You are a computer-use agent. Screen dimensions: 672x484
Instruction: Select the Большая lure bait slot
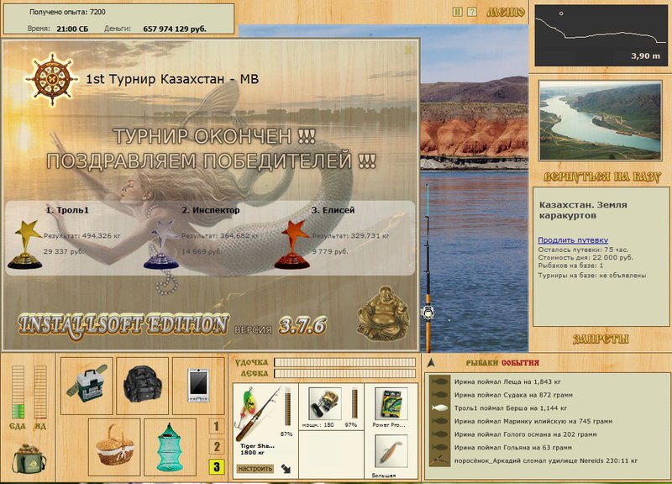point(391,452)
